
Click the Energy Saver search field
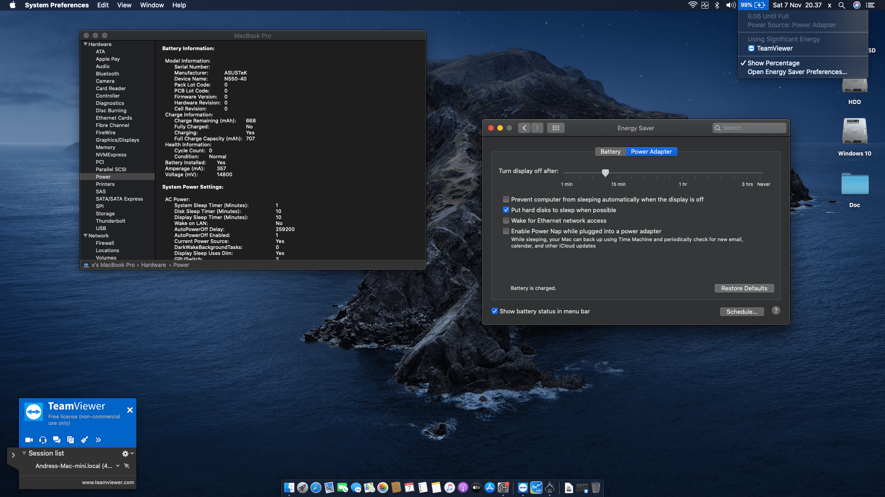pyautogui.click(x=749, y=128)
